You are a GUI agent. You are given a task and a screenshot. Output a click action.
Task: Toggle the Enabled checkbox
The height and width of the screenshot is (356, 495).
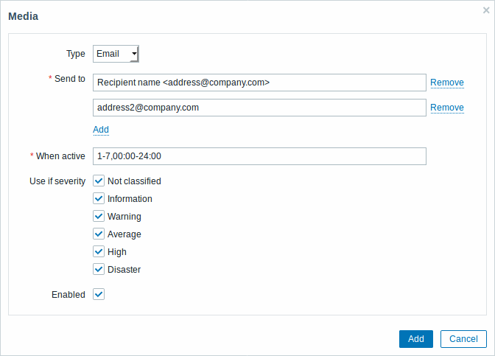click(x=99, y=294)
